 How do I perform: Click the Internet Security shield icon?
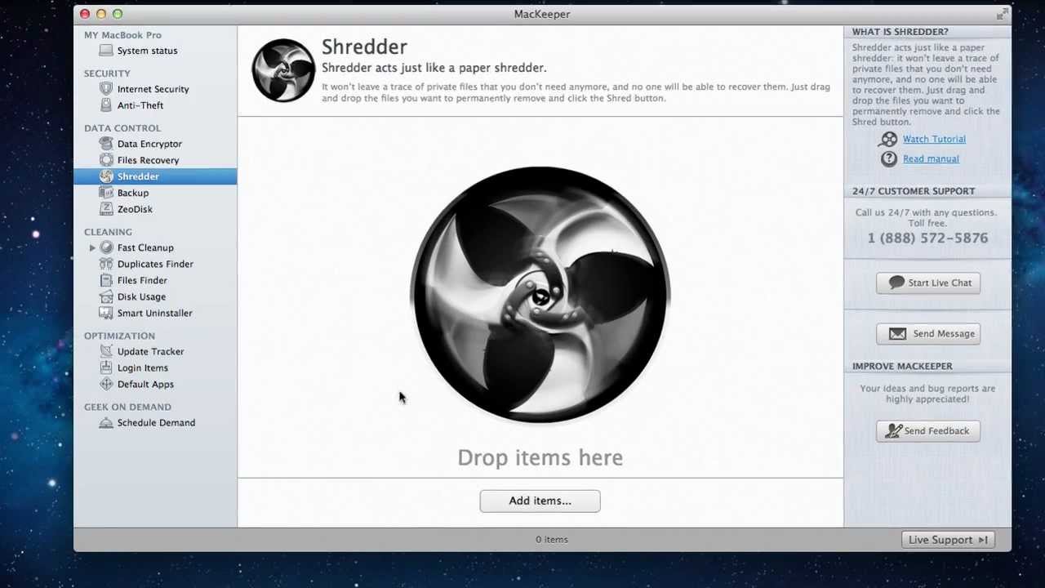[106, 89]
